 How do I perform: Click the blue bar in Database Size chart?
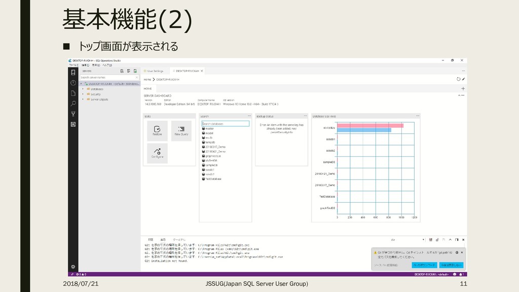(x=364, y=130)
